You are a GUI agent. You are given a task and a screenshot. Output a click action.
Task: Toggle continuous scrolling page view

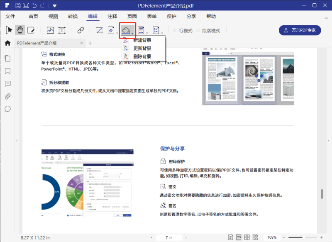point(239,237)
